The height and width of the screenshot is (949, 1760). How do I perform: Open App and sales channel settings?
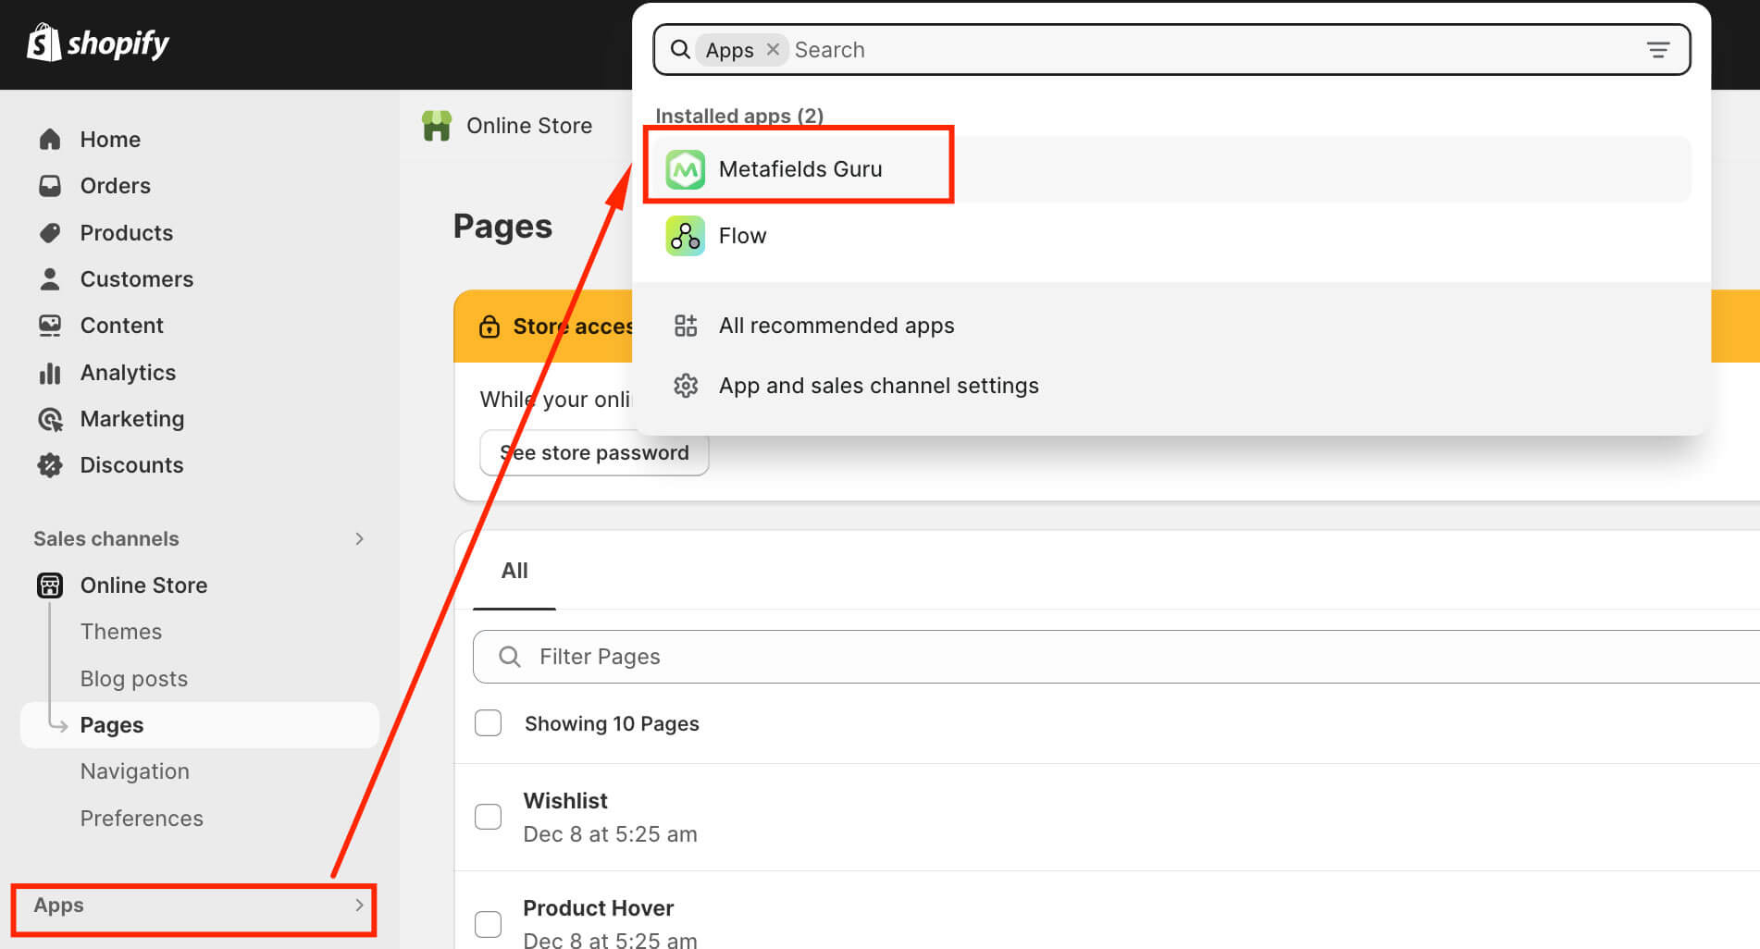coord(877,386)
